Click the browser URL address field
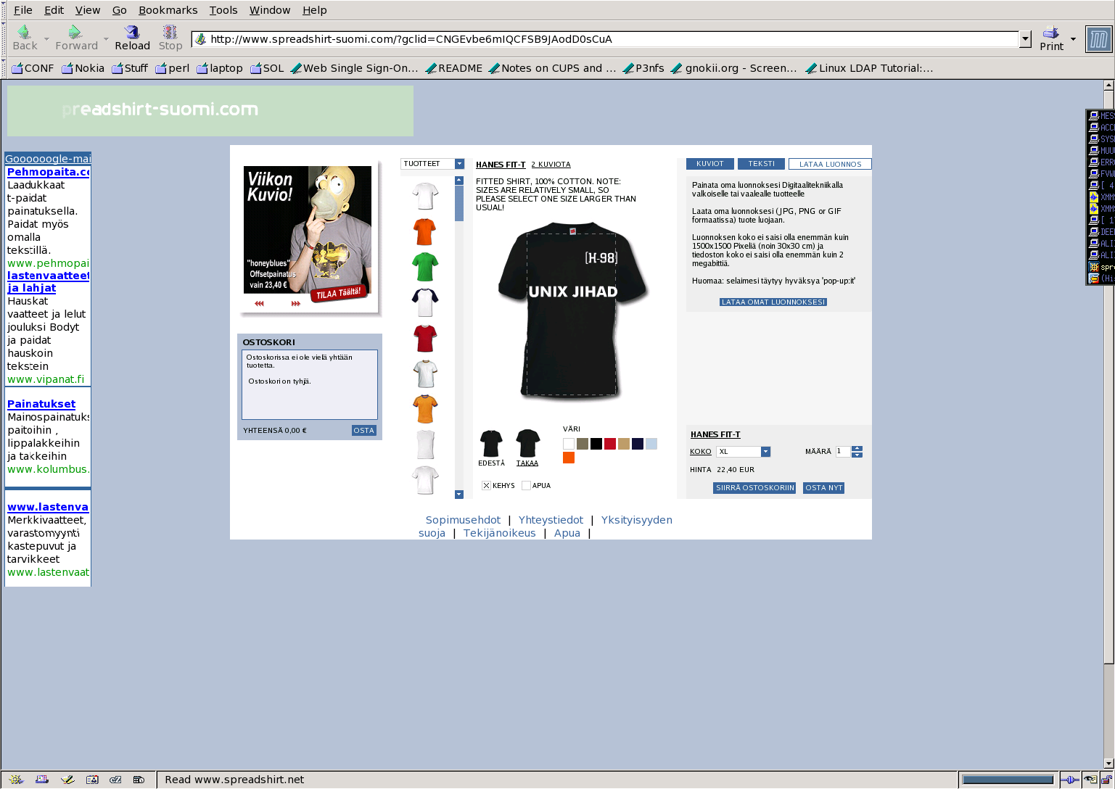 [609, 39]
